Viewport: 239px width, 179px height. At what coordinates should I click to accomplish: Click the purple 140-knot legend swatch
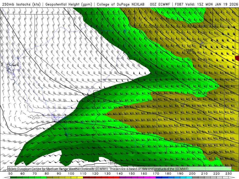[x=123, y=178]
